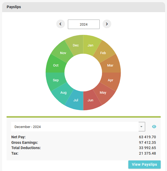This screenshot has height=171, width=167.
Task: Click the December - 2024 combo box
Action: coord(75,127)
